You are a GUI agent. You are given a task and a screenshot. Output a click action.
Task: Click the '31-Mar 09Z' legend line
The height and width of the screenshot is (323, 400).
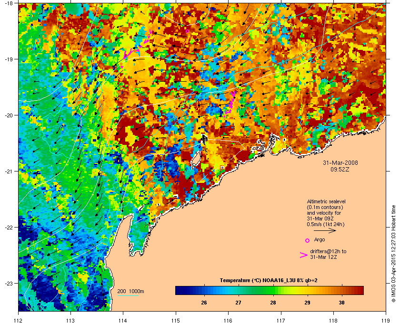tap(320, 218)
